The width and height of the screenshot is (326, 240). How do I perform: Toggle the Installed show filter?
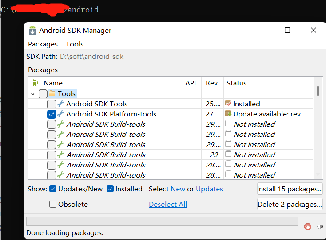[x=110, y=189]
